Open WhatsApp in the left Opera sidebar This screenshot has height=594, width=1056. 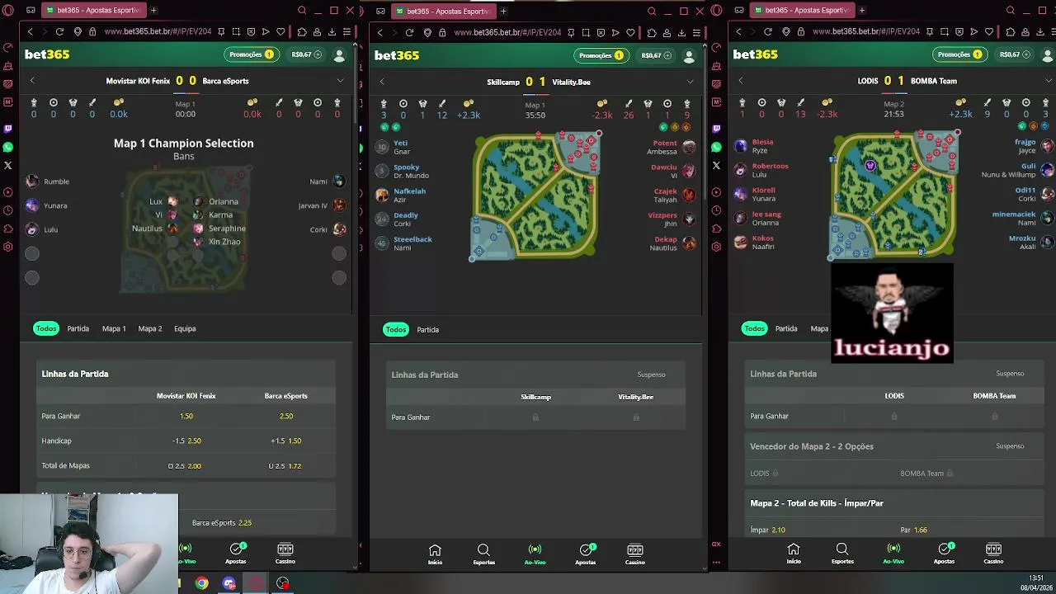coord(8,147)
